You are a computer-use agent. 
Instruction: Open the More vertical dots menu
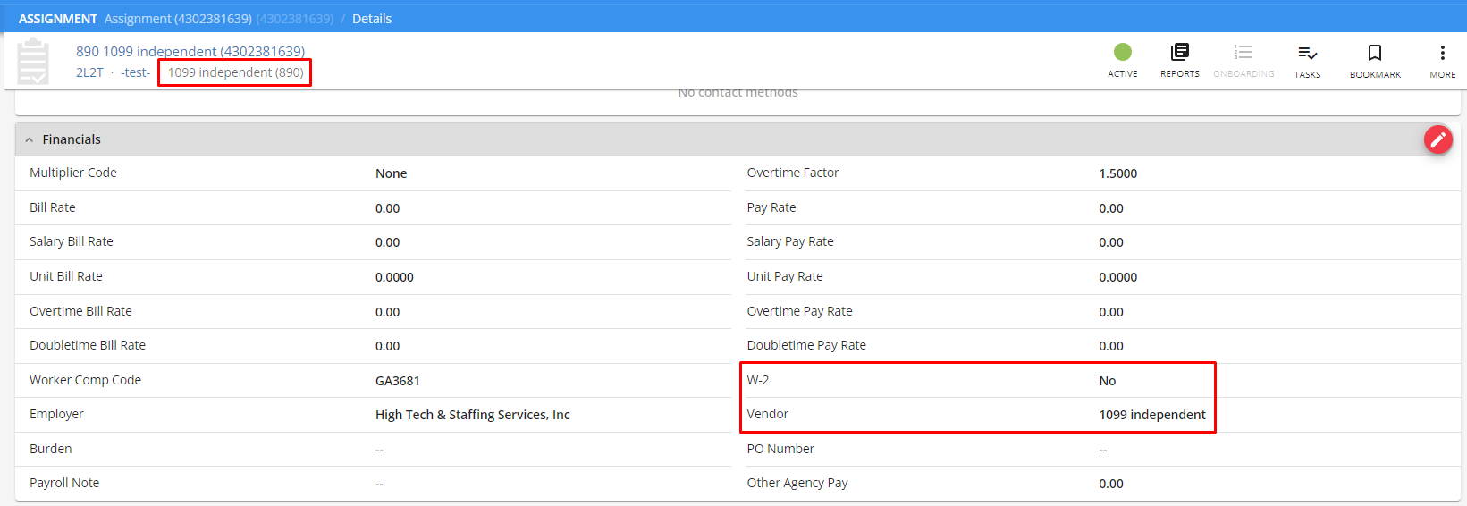click(x=1442, y=60)
